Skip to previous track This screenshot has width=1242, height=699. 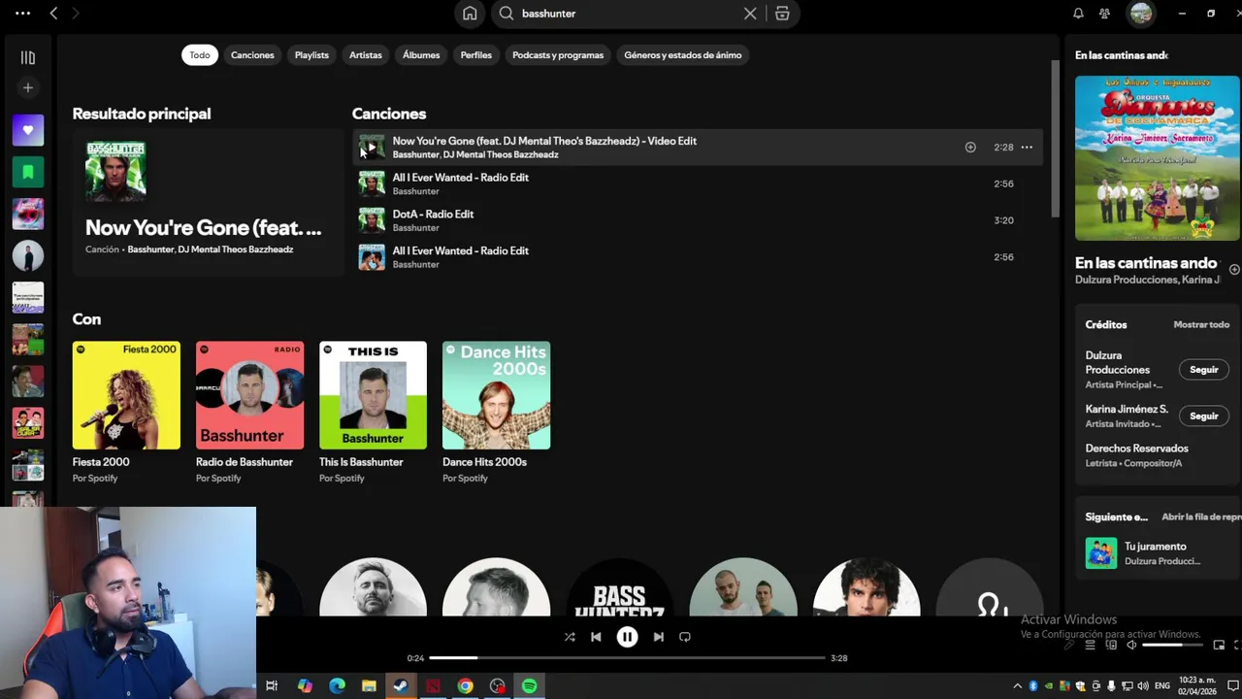tap(596, 637)
